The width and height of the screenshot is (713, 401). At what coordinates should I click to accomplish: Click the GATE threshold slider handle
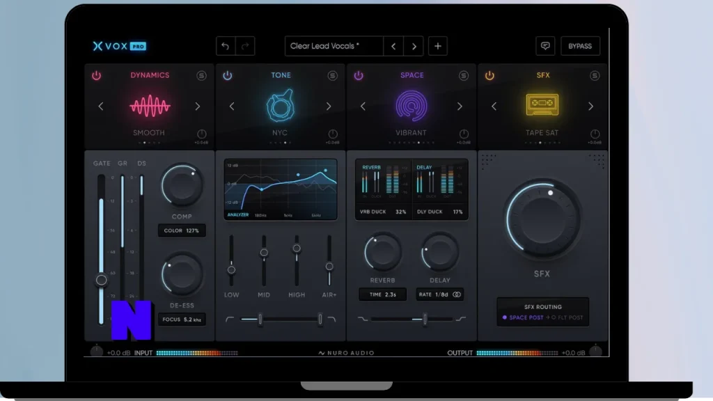click(x=102, y=280)
